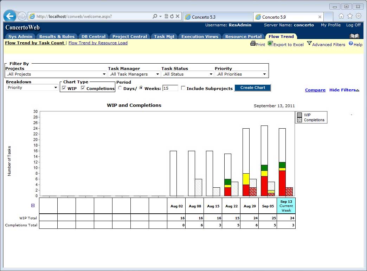Viewport: 367px width, 271px height.
Task: Click the Help question mark icon
Action: point(350,44)
